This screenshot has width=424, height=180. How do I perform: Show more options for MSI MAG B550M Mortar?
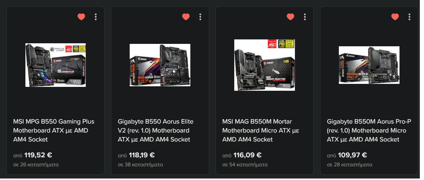pos(305,17)
